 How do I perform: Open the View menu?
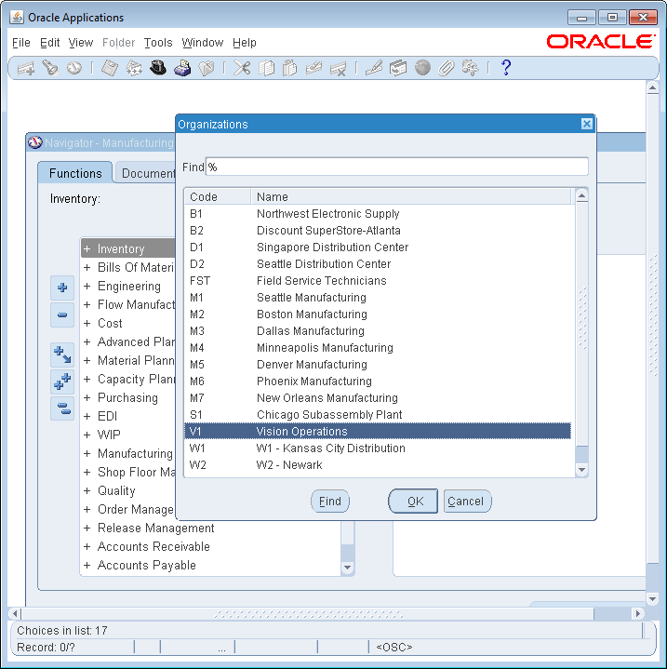(81, 43)
